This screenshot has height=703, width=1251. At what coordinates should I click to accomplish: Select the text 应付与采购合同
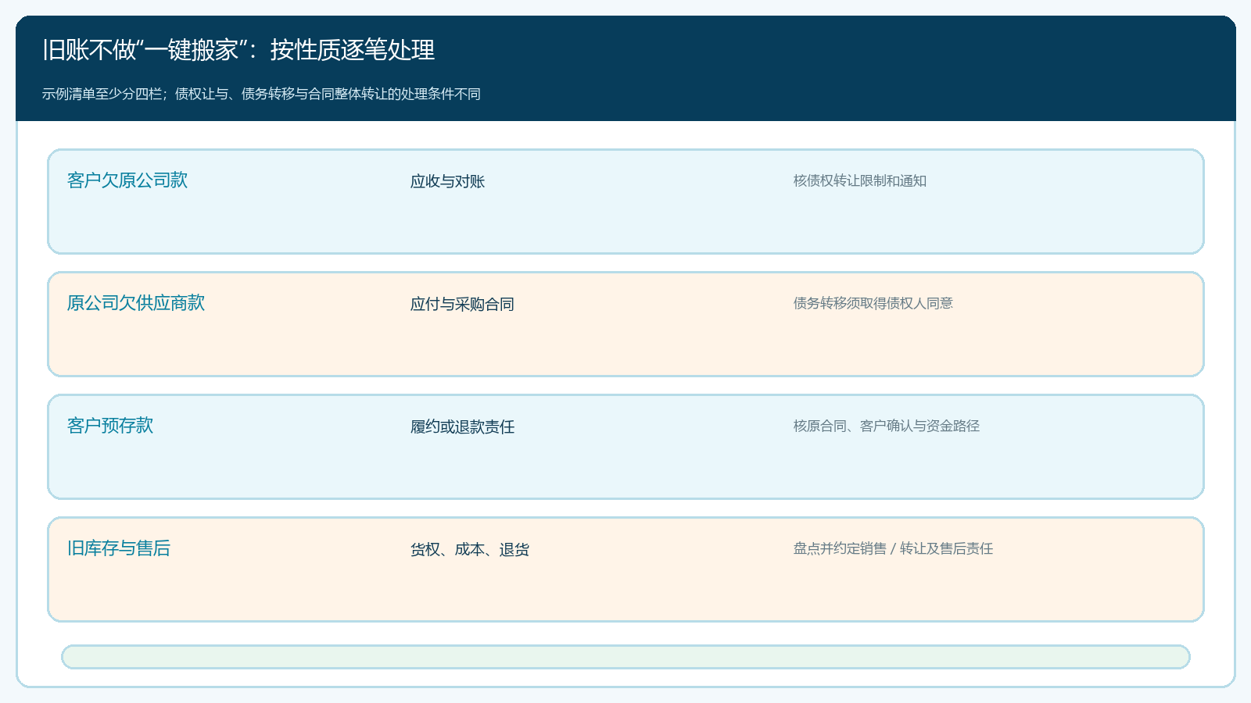[462, 304]
